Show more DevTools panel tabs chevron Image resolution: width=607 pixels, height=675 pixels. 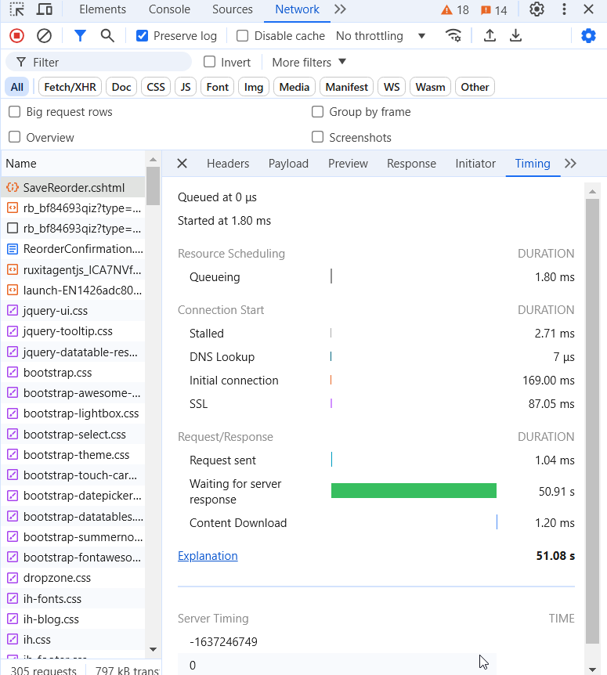click(340, 10)
